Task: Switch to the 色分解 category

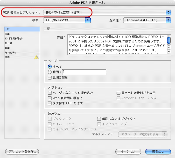Action: [x=22, y=43]
